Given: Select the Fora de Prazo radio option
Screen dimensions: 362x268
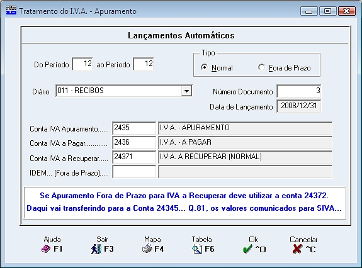Looking at the screenshot, I should point(261,67).
